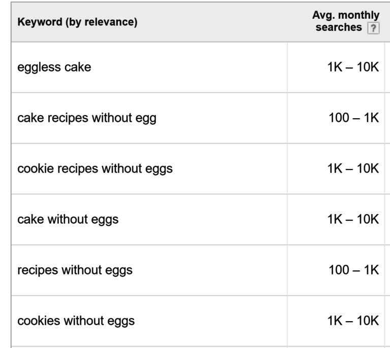The image size is (390, 348).
Task: Select the 'cake recipes without egg' keyword
Action: (87, 118)
